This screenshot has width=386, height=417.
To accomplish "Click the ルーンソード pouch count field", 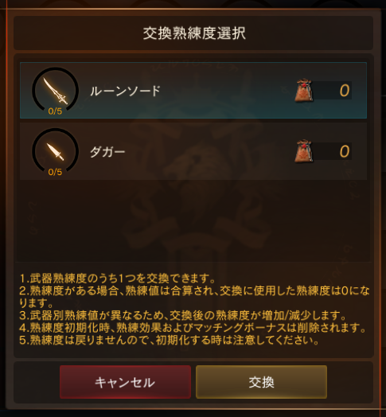I will [333, 91].
